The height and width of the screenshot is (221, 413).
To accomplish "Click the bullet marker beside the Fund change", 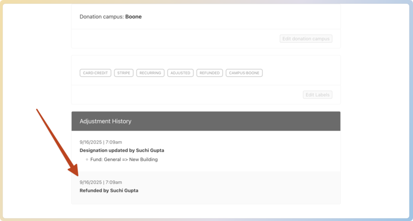I will (87, 160).
